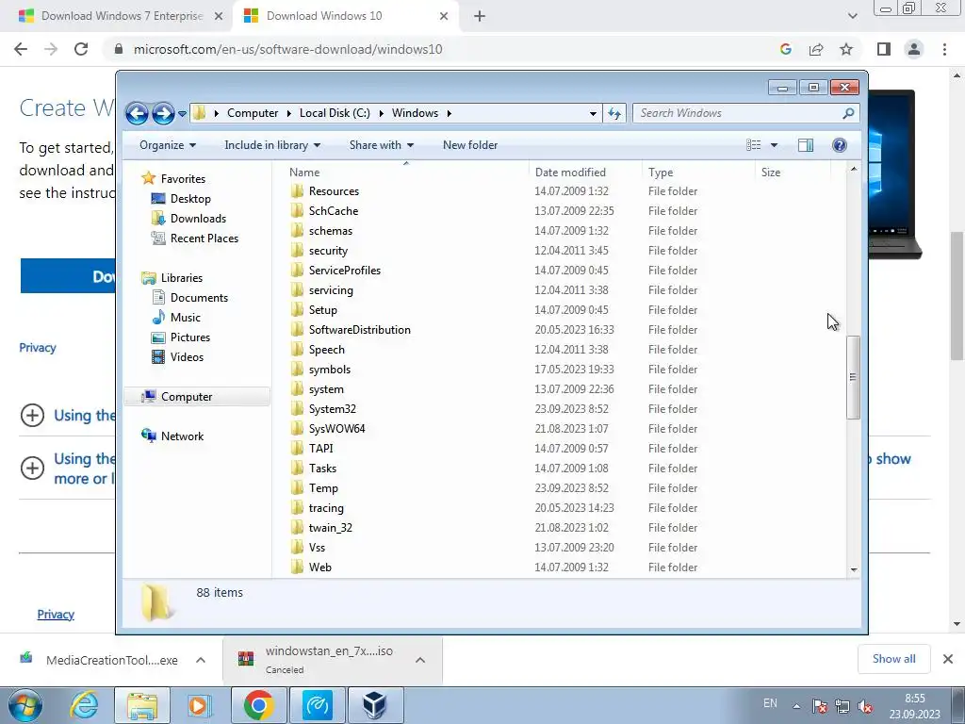Click the Action Center flag in tray
965x724 pixels.
(x=819, y=706)
